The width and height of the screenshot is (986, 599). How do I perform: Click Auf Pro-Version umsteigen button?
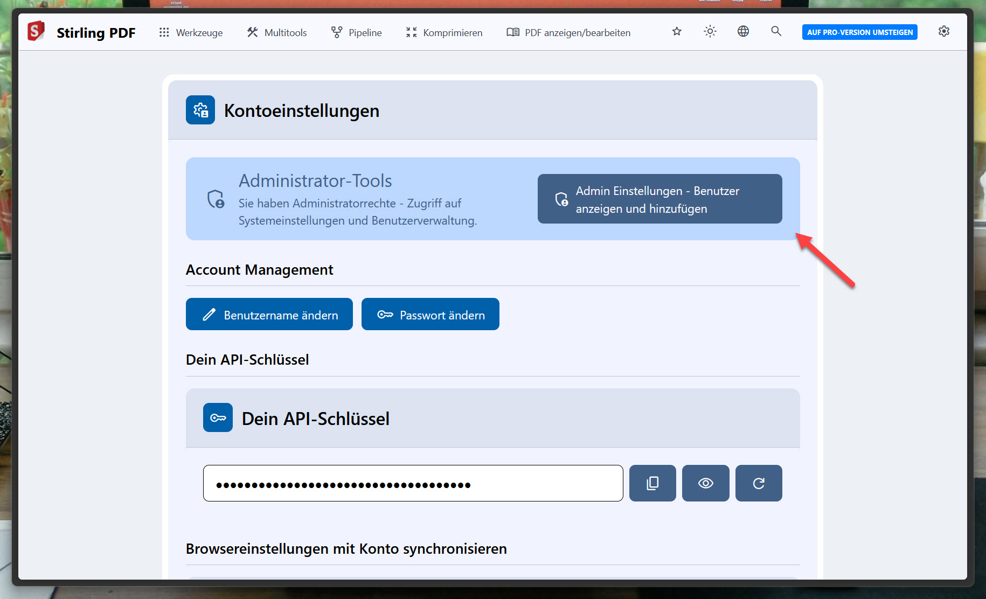tap(859, 32)
